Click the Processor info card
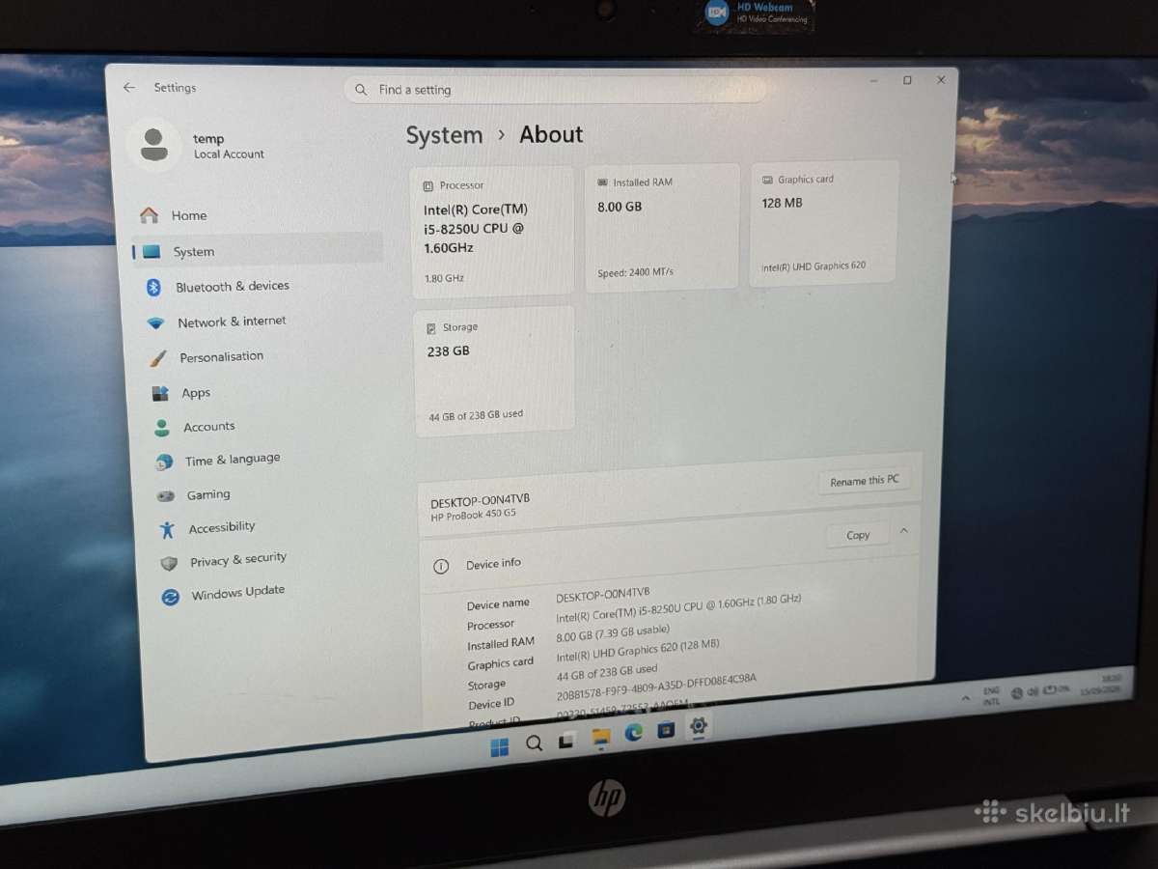Viewport: 1158px width, 869px height. [x=493, y=231]
